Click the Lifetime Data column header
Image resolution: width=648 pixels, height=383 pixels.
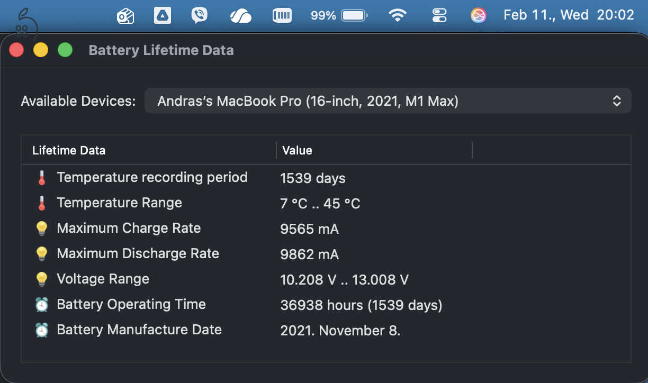pos(69,150)
